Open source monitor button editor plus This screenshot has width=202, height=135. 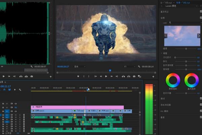coord(50,77)
